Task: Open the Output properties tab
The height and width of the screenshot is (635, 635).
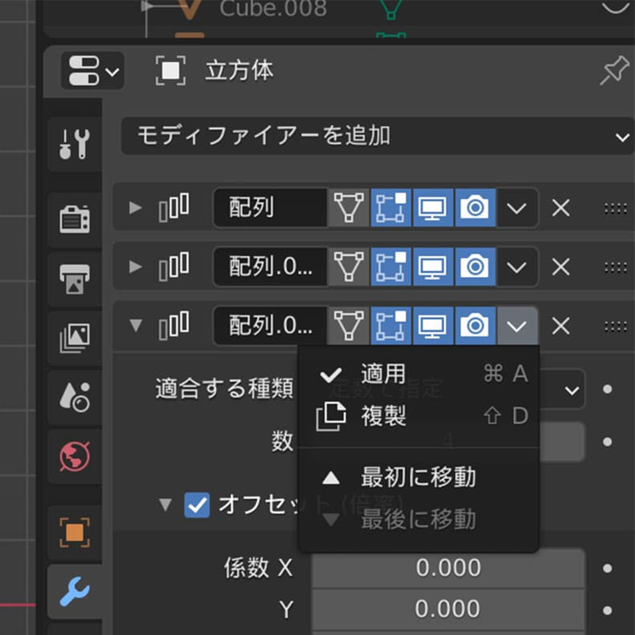Action: [x=74, y=279]
